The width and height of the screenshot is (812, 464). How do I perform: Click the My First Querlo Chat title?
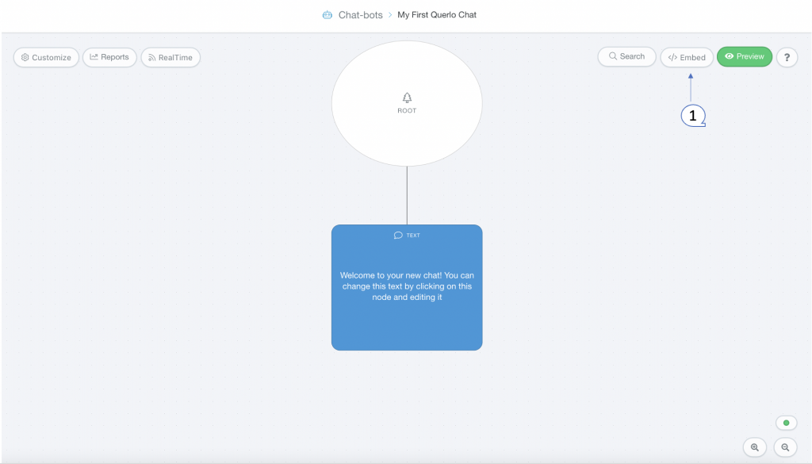pos(437,15)
